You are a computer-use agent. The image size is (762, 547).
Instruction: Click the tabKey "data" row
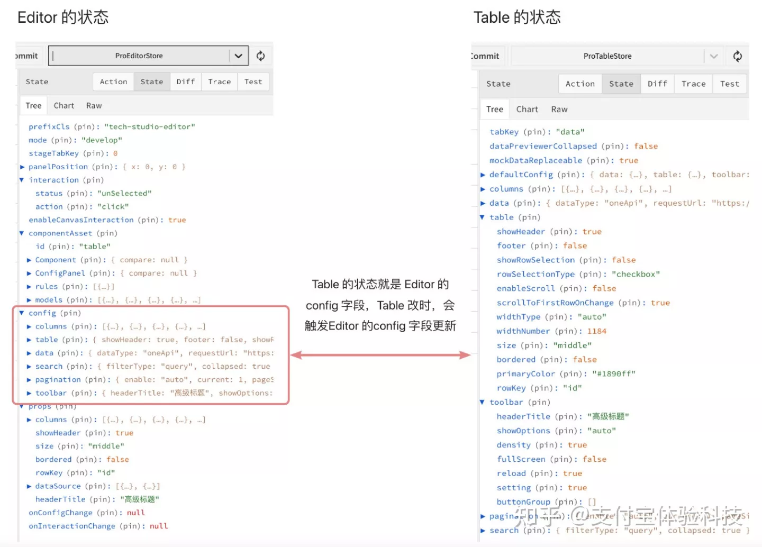[537, 132]
